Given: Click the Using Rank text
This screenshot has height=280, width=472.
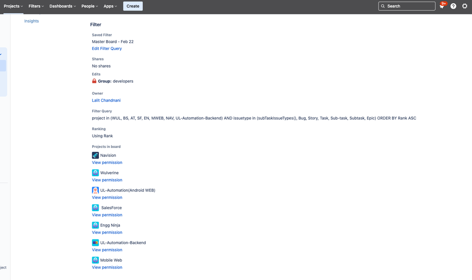Looking at the screenshot, I should [x=103, y=136].
